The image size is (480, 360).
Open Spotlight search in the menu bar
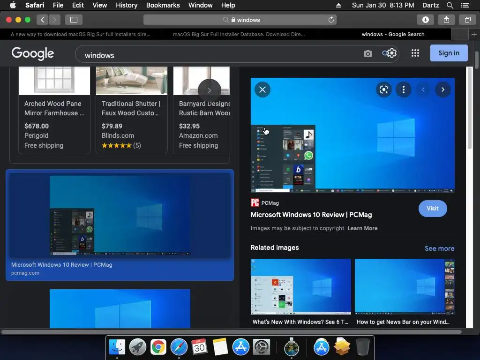450,5
